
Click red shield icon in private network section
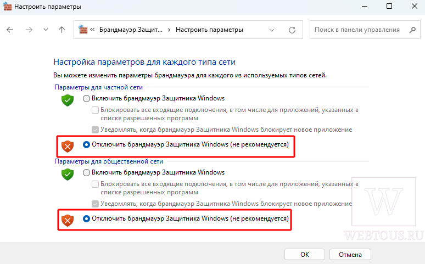click(x=68, y=147)
